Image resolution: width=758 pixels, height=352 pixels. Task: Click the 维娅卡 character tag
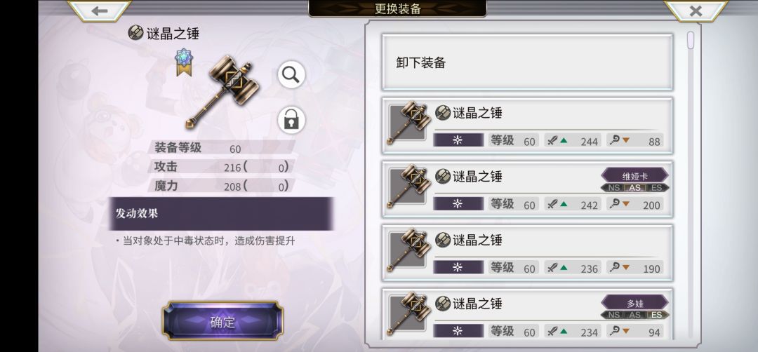click(x=634, y=176)
